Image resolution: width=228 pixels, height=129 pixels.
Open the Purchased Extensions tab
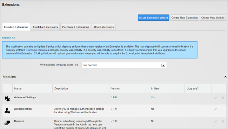[x=76, y=27]
